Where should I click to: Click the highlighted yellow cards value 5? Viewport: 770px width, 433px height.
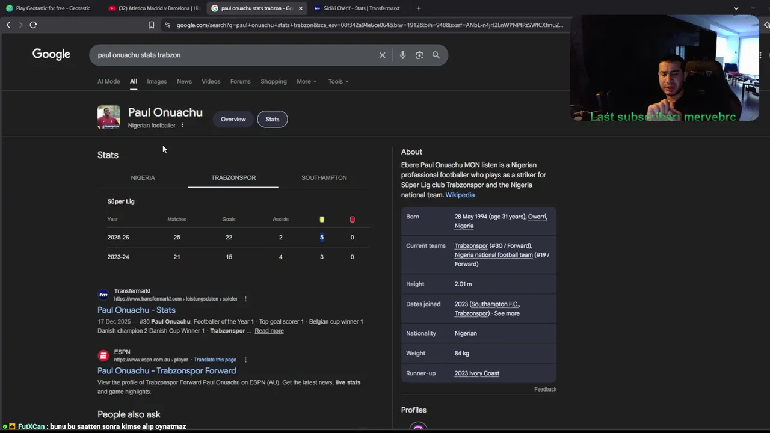(322, 237)
